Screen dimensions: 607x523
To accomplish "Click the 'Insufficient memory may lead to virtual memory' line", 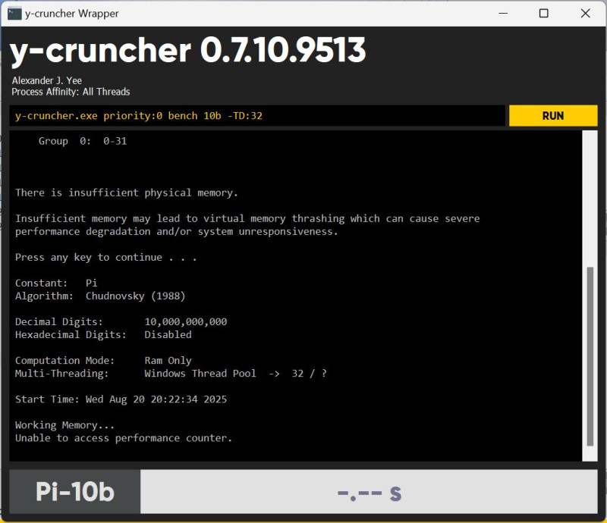I will point(247,218).
